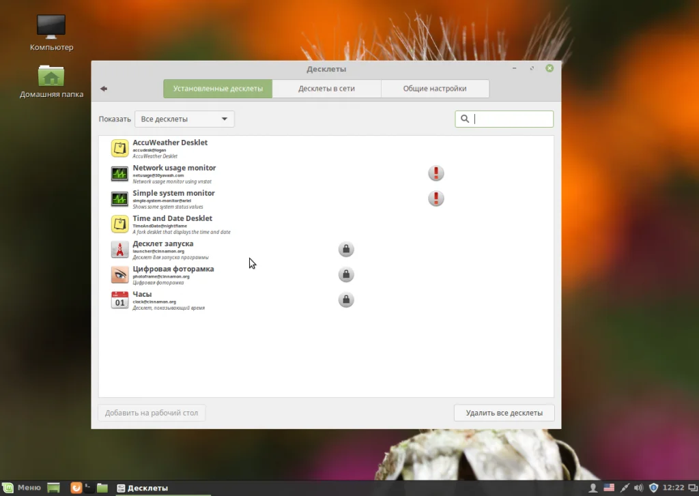Open the volume speaker tray icon
Image resolution: width=699 pixels, height=496 pixels.
tap(638, 488)
